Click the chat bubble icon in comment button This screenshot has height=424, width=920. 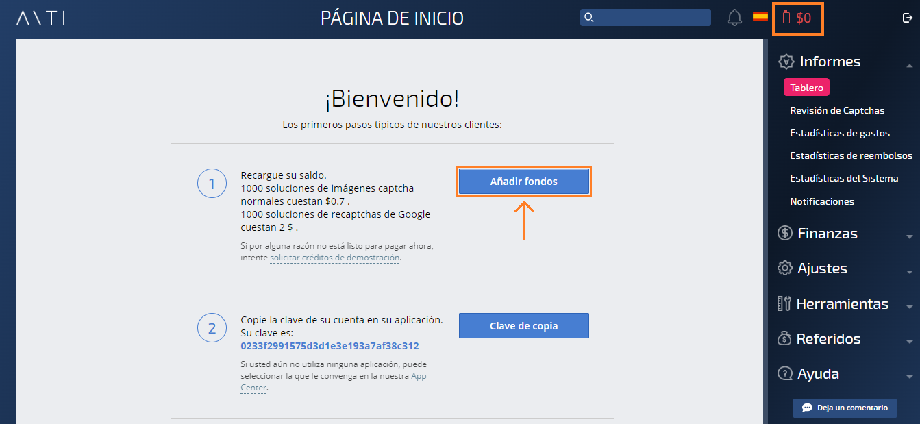click(806, 408)
